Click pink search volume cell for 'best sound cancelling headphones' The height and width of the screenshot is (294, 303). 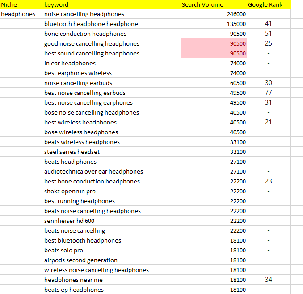tap(214, 54)
